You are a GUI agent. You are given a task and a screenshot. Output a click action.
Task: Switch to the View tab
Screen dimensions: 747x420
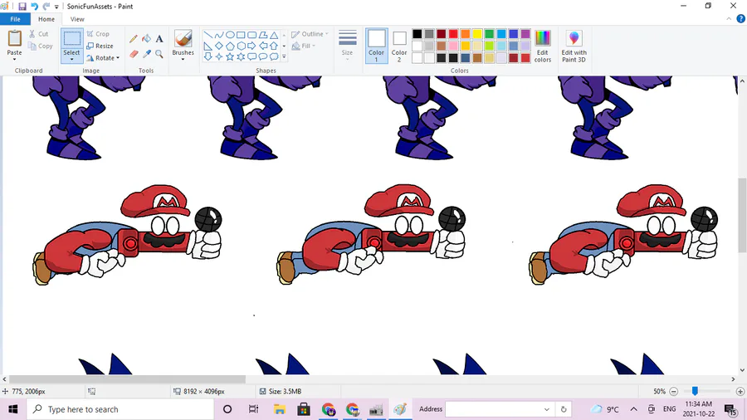[x=77, y=19]
